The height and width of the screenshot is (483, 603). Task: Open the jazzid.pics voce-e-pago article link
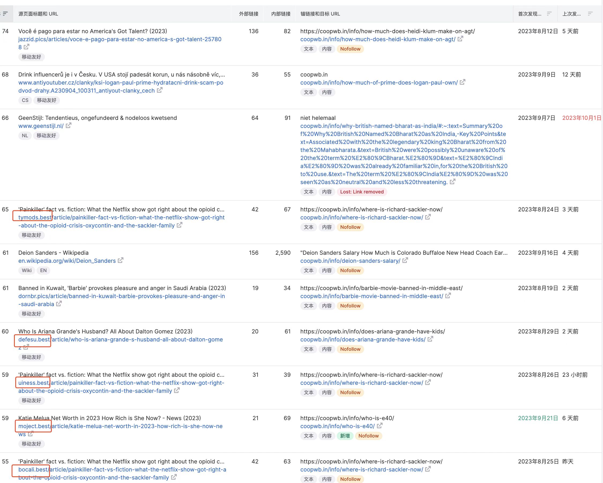120,43
